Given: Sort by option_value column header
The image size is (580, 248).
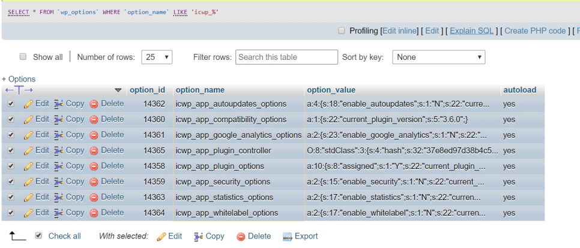Looking at the screenshot, I should 331,90.
